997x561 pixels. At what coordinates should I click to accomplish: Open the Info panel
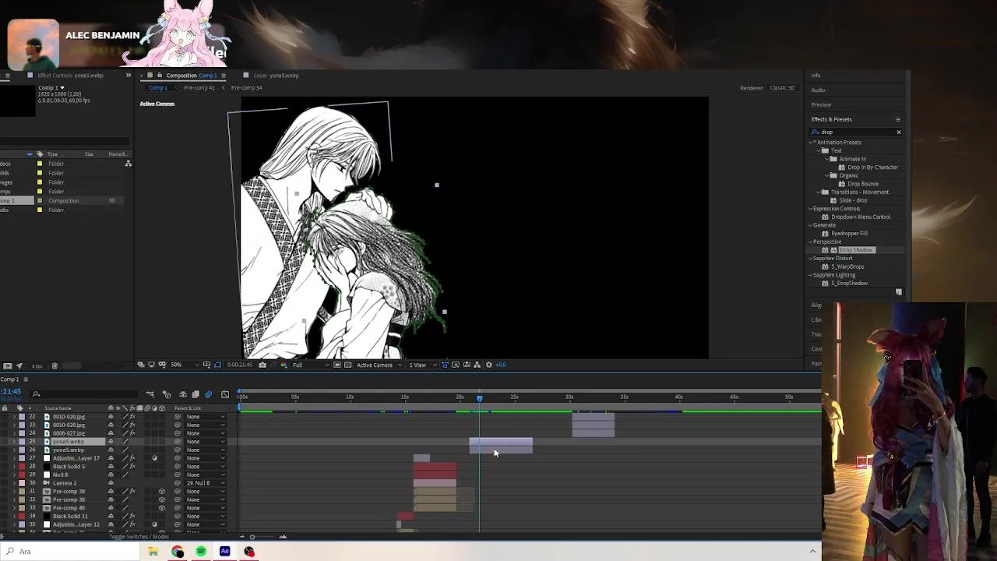(x=816, y=76)
